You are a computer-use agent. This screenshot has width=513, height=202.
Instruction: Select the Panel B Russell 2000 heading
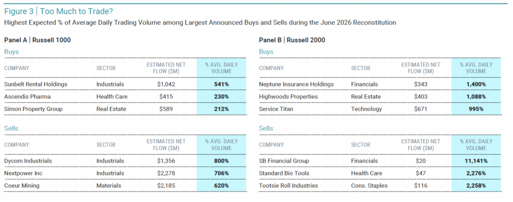(292, 40)
